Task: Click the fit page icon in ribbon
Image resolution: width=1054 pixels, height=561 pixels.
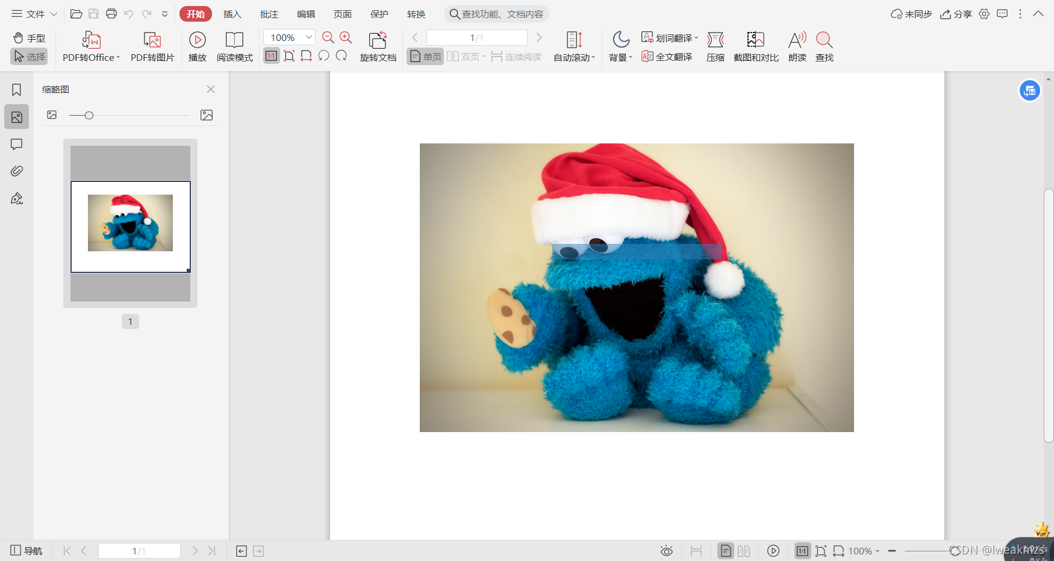Action: (x=289, y=56)
